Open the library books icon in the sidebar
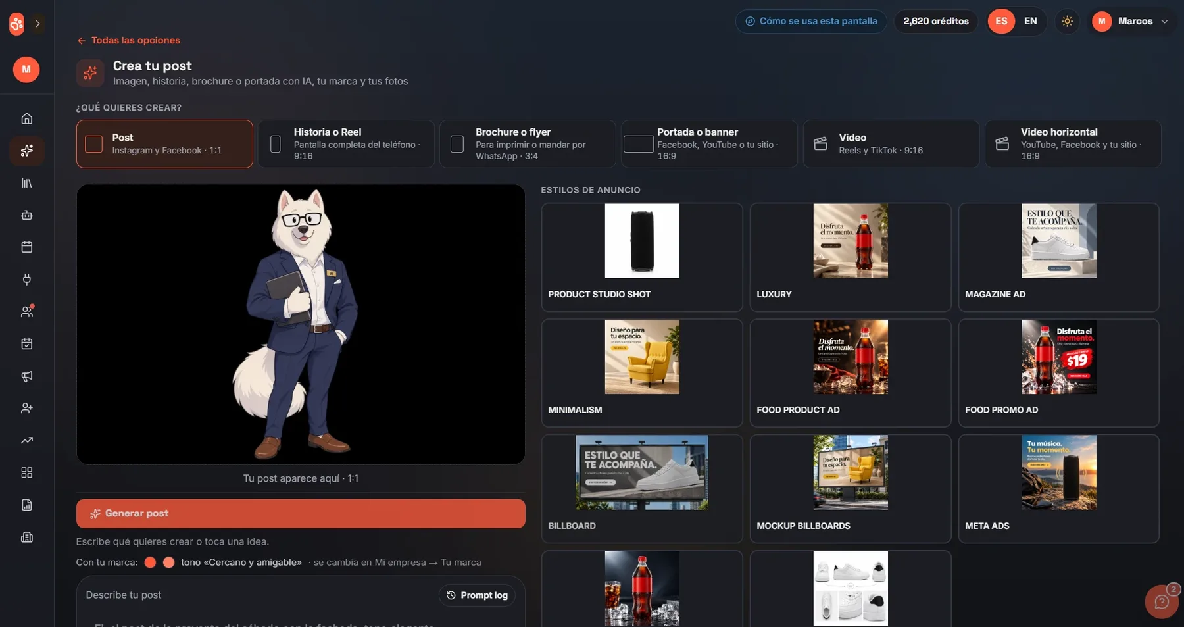The image size is (1184, 627). click(27, 183)
